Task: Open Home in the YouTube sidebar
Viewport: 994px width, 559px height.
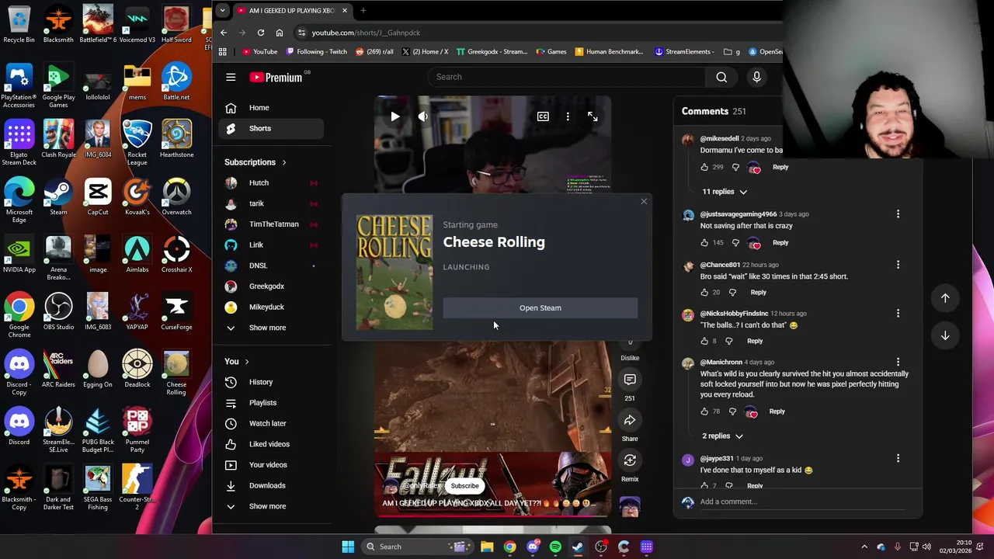Action: (271, 108)
